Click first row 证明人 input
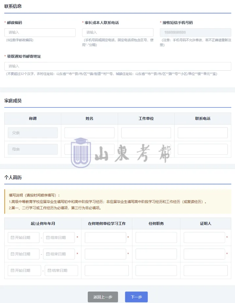This screenshot has width=235, height=303. pyautogui.click(x=204, y=238)
